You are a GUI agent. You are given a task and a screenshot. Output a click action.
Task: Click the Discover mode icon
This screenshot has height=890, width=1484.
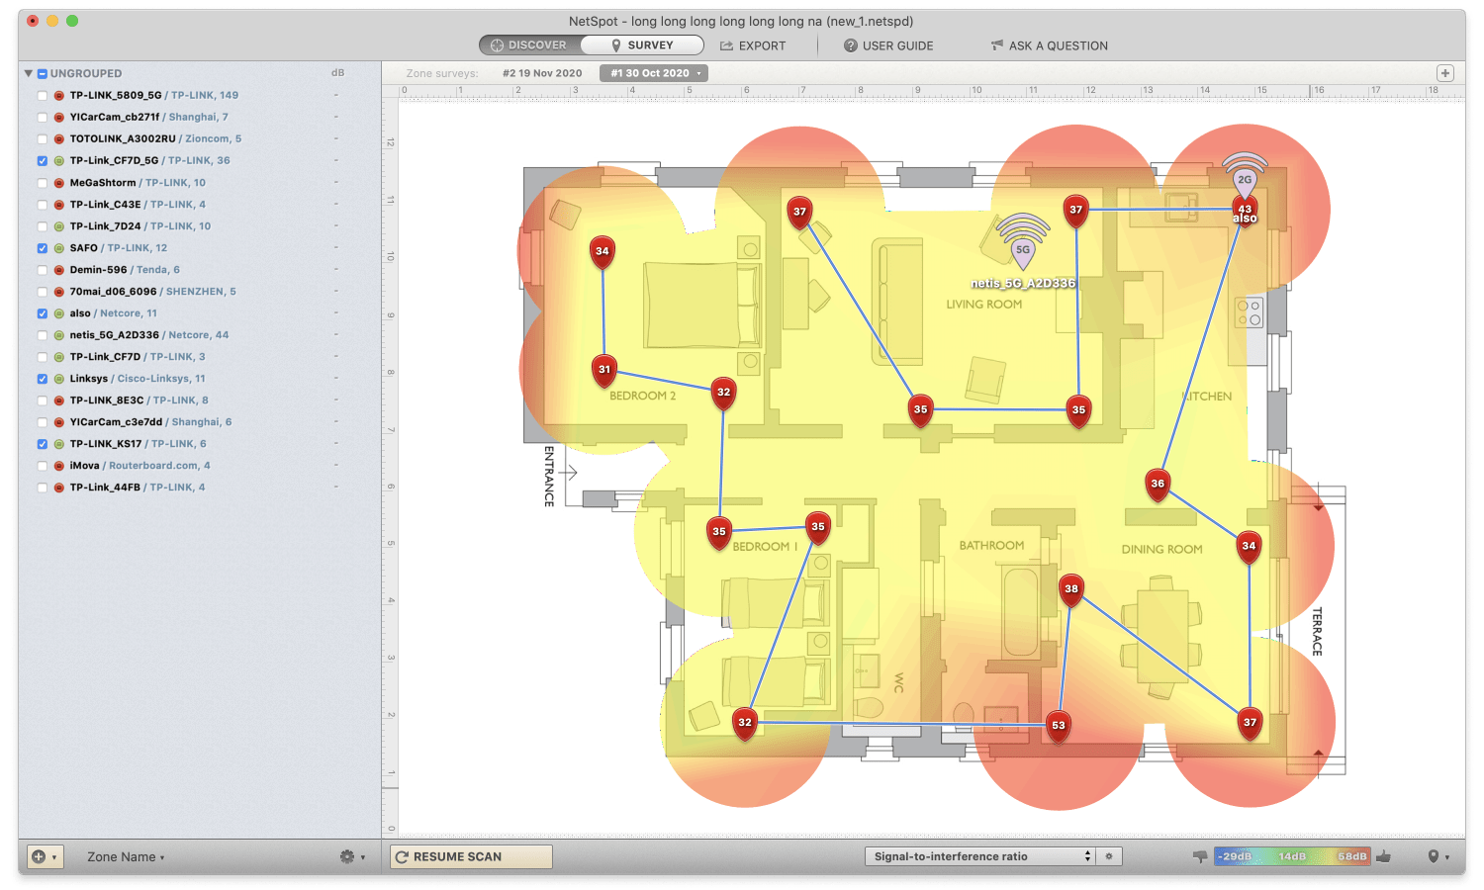pos(497,45)
